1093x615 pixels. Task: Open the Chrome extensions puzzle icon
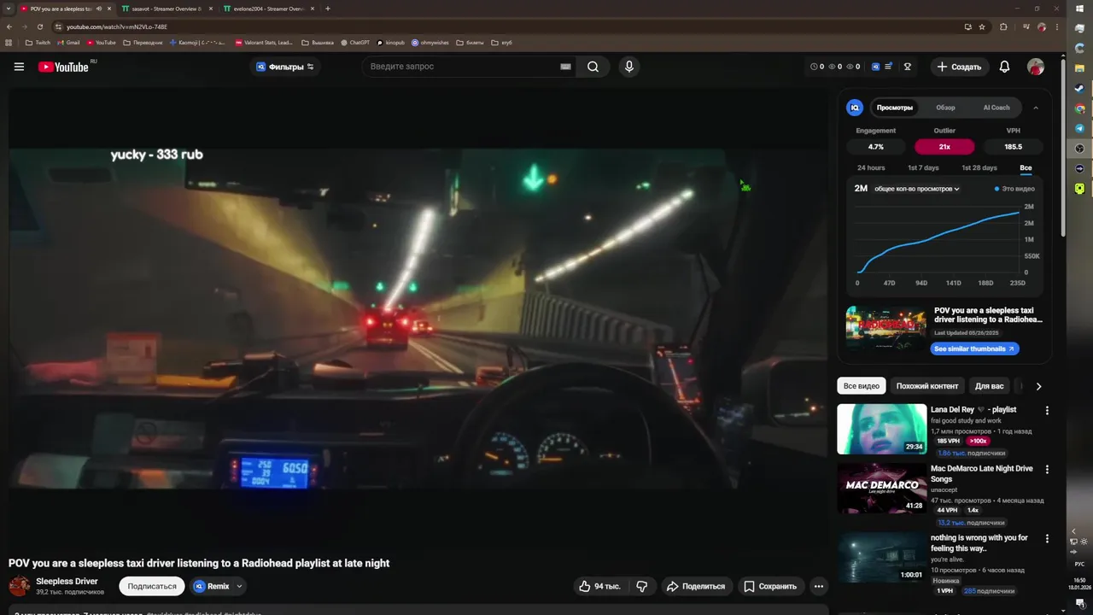1003,26
